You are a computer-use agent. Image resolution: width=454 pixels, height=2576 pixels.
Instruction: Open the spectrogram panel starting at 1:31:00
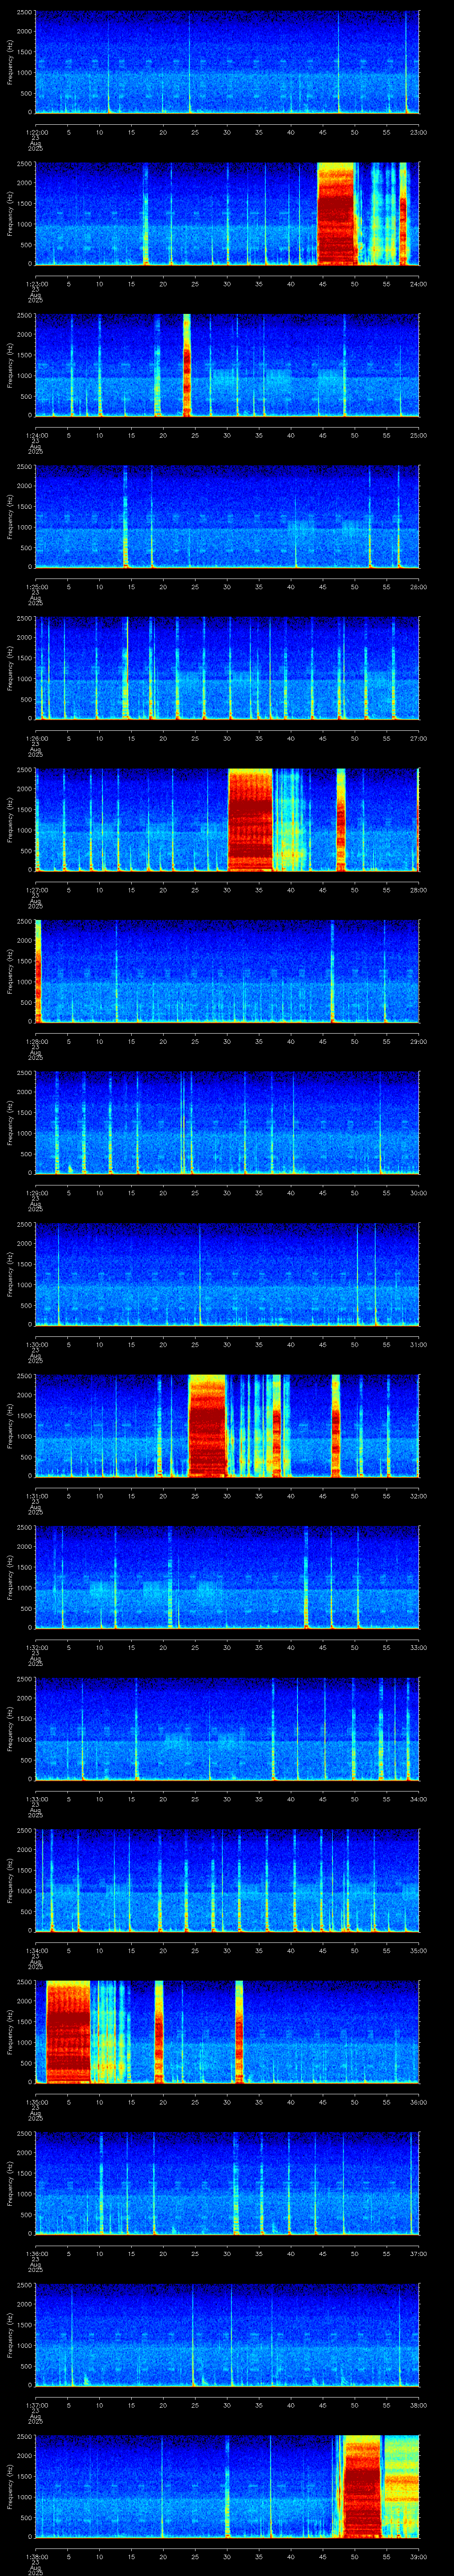click(227, 1426)
